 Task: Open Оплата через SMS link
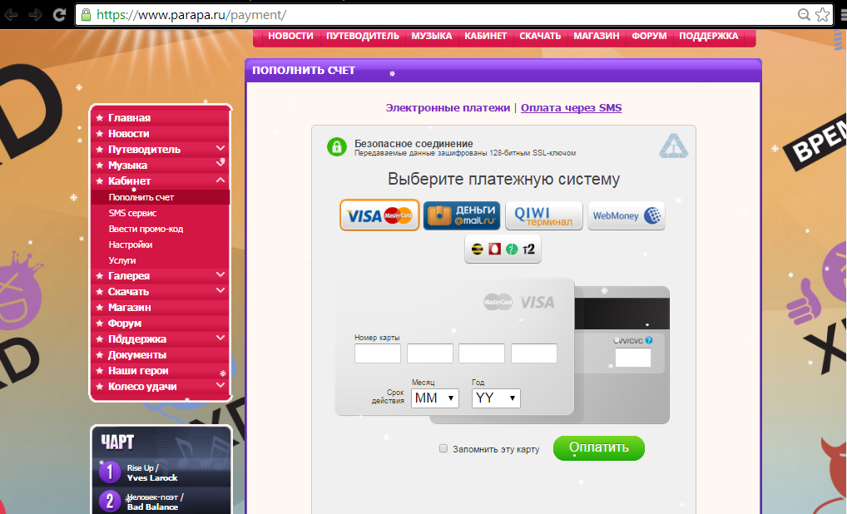tap(571, 107)
